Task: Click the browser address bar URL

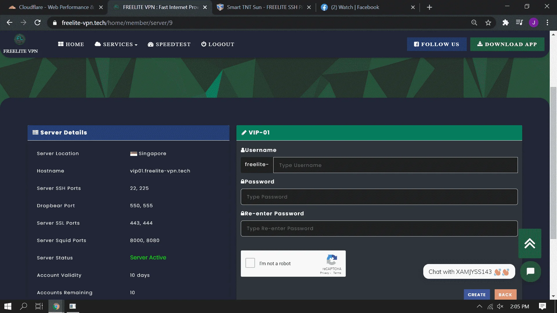Action: coord(117,23)
